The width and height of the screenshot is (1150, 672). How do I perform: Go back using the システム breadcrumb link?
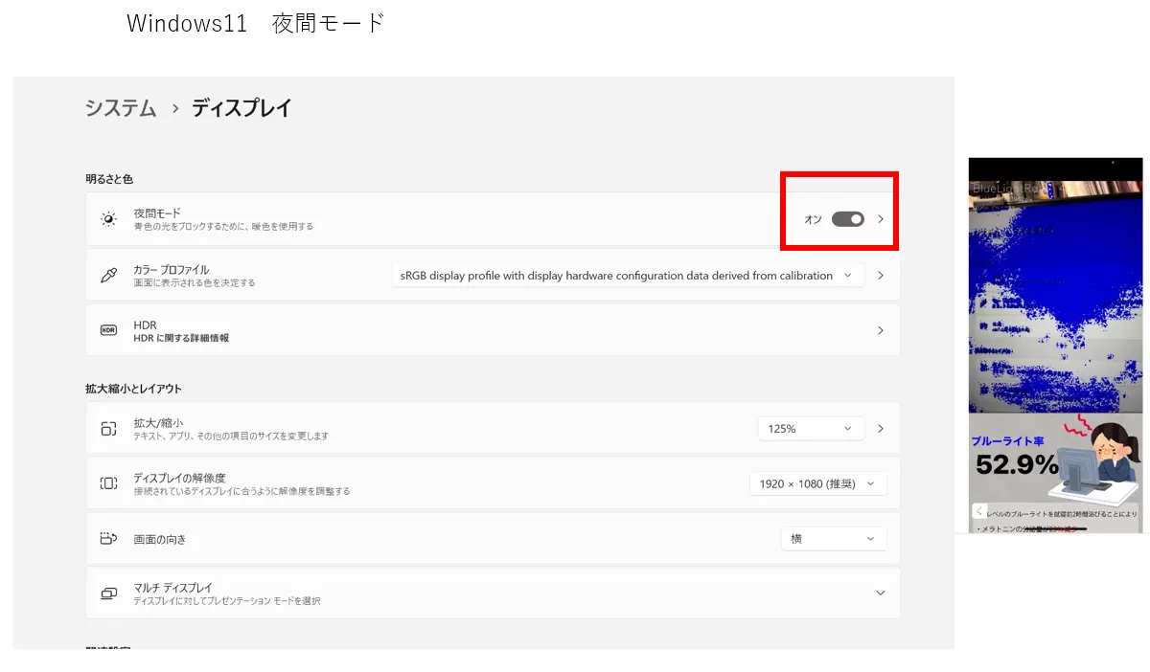121,108
